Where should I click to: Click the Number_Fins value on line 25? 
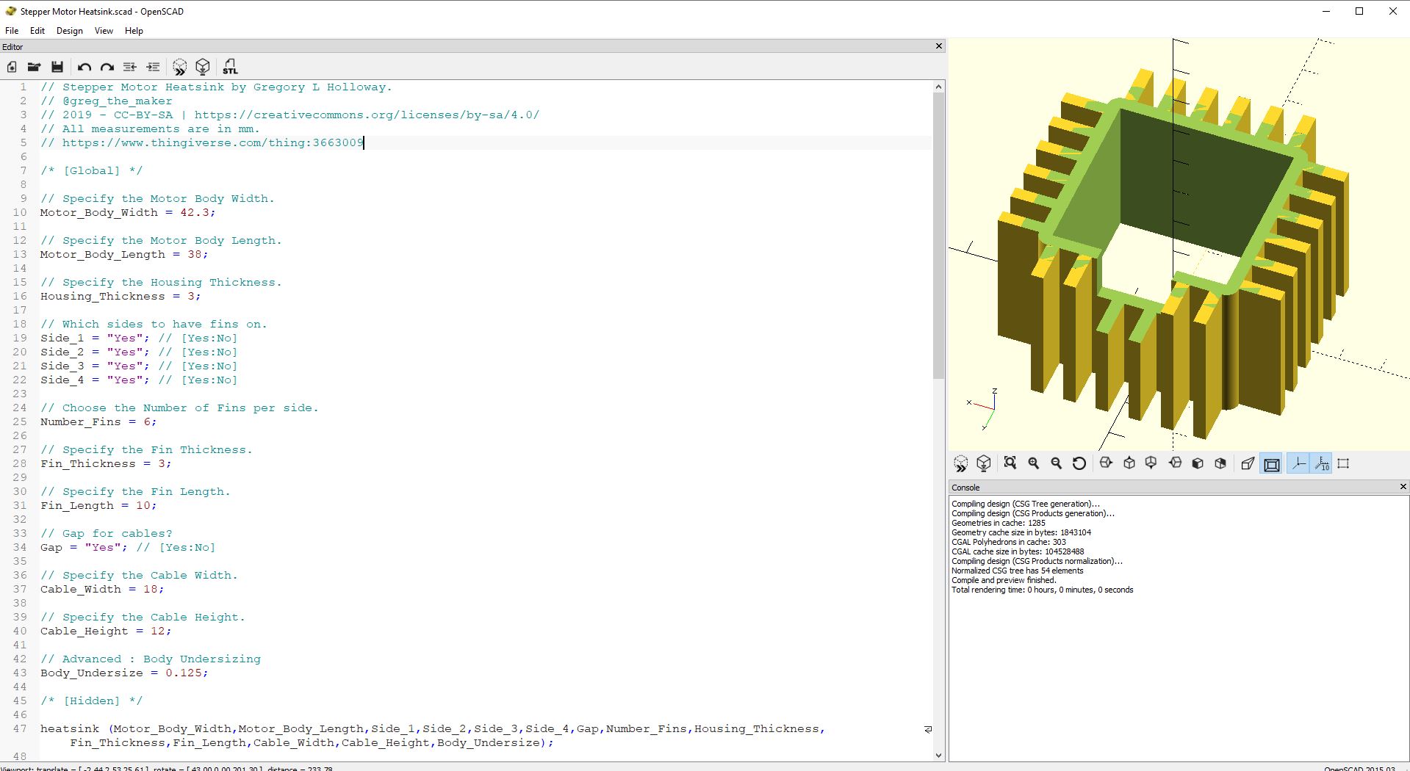click(147, 421)
